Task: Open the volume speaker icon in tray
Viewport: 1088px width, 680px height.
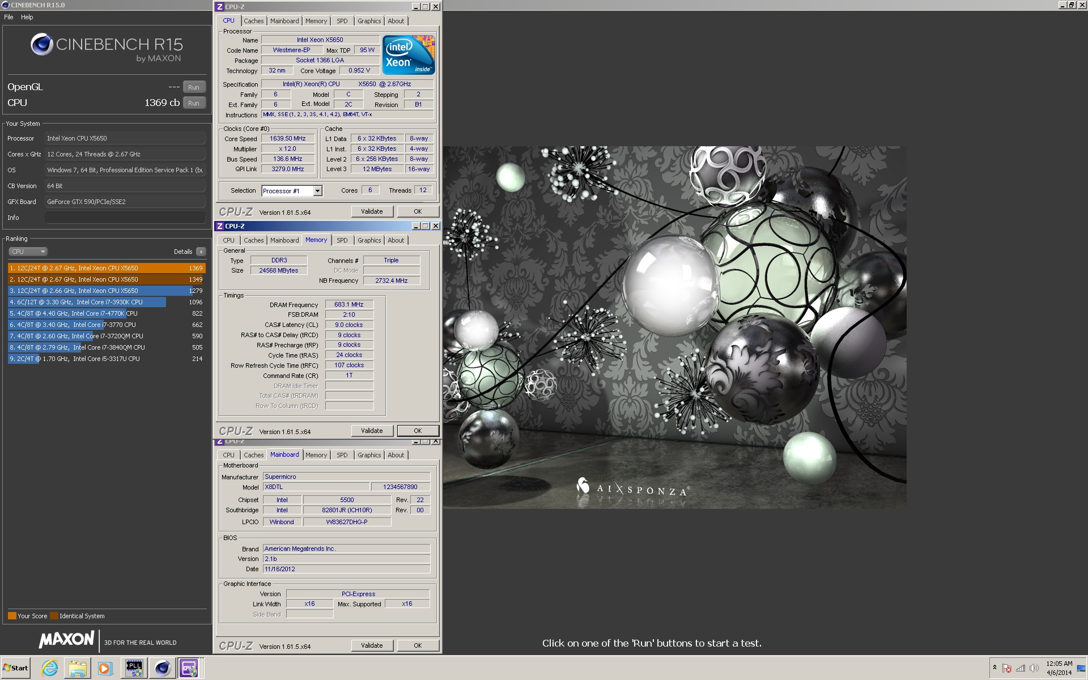Action: (x=1034, y=669)
